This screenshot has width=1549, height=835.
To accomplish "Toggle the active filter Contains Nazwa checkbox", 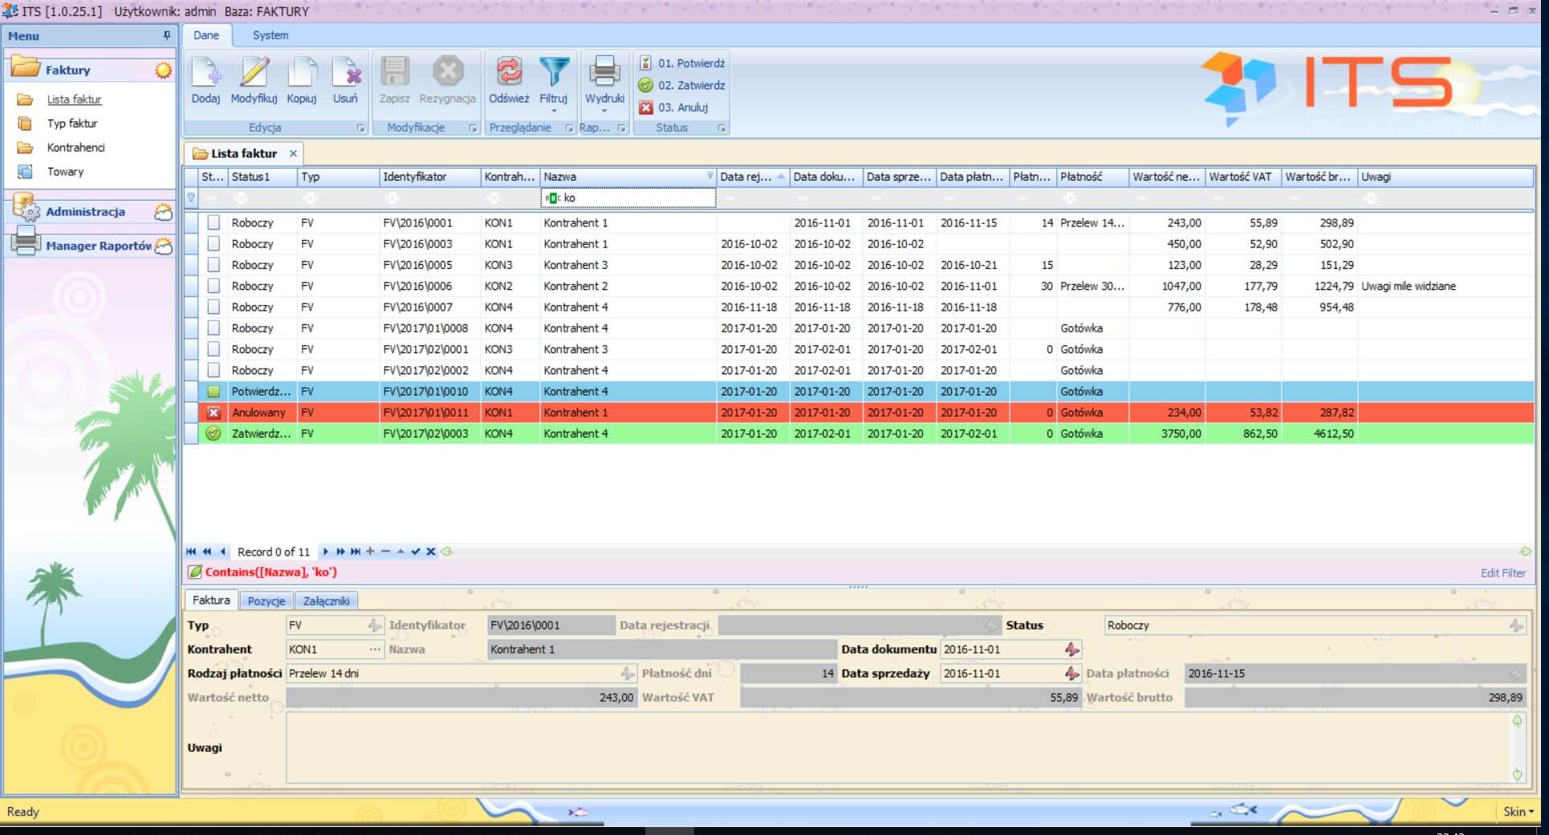I will (194, 572).
